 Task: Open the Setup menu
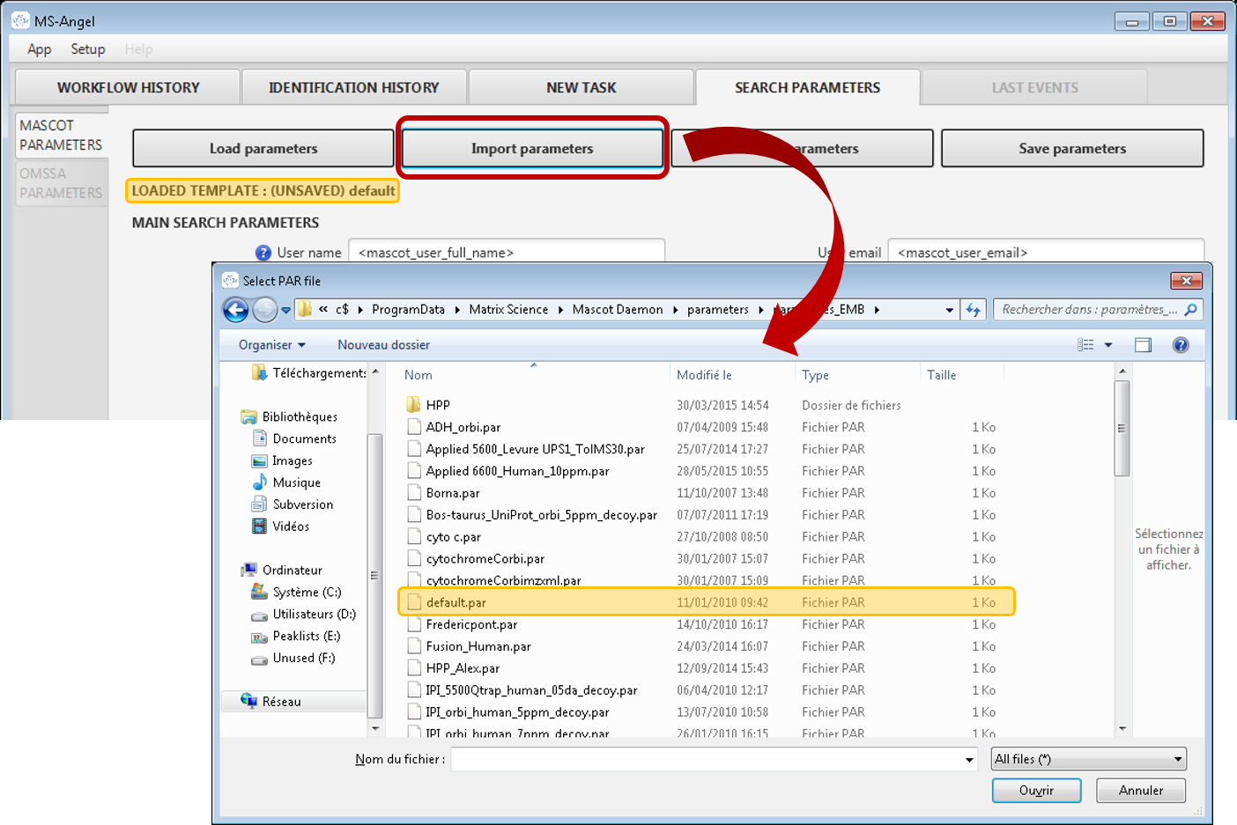click(x=88, y=49)
